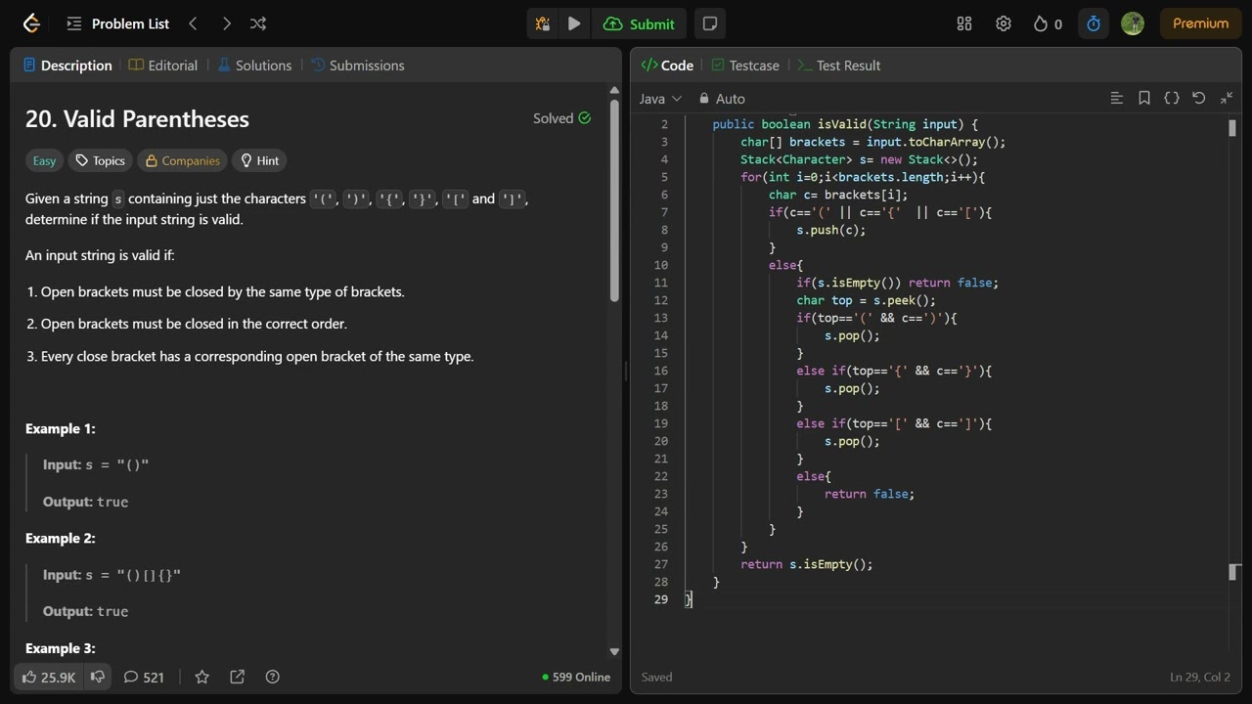Format code with the curly braces icon
This screenshot has width=1252, height=704.
pyautogui.click(x=1172, y=98)
